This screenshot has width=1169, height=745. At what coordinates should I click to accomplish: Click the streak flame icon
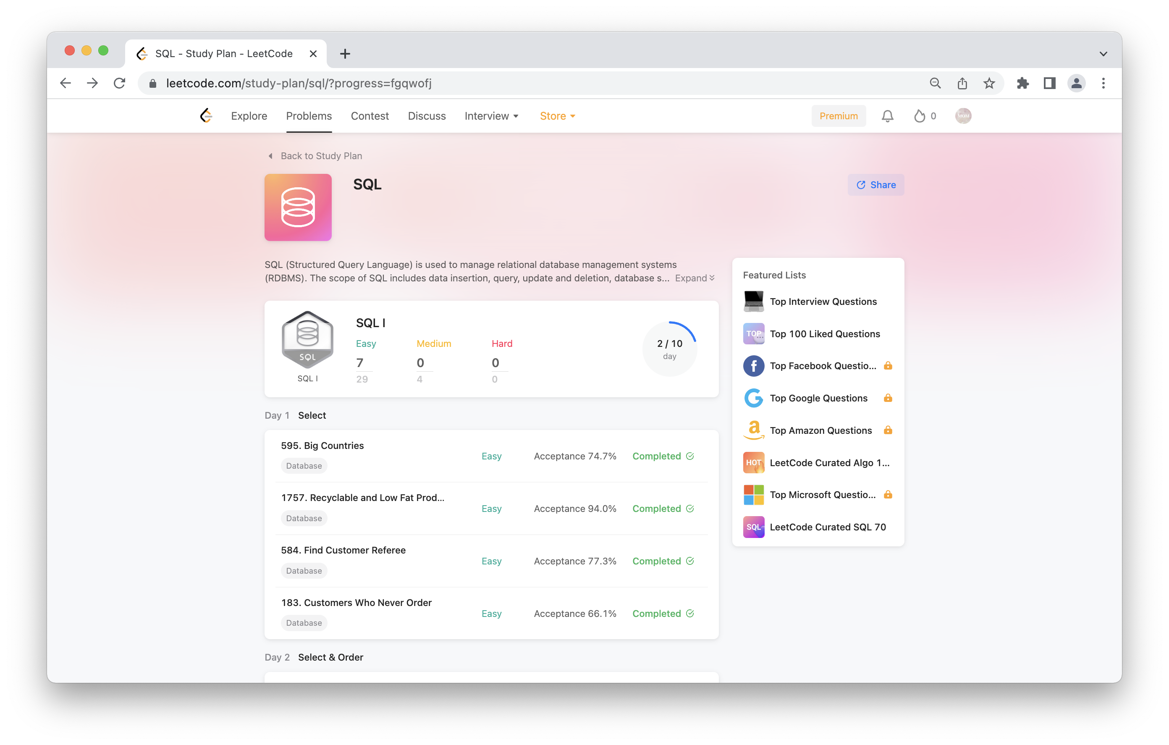(x=919, y=115)
